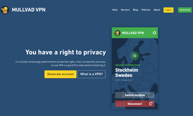This screenshot has width=193, height=116.
Task: Click the Switch location button
Action: tap(135, 95)
